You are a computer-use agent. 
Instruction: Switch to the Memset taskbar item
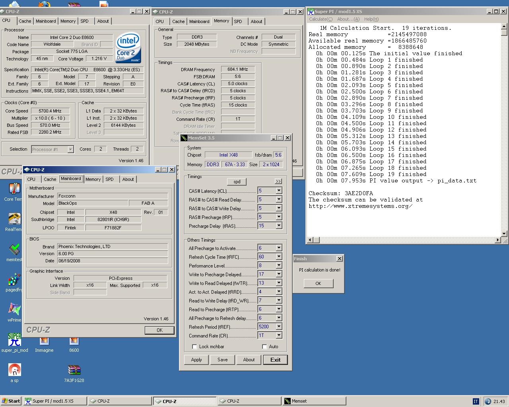point(313,401)
